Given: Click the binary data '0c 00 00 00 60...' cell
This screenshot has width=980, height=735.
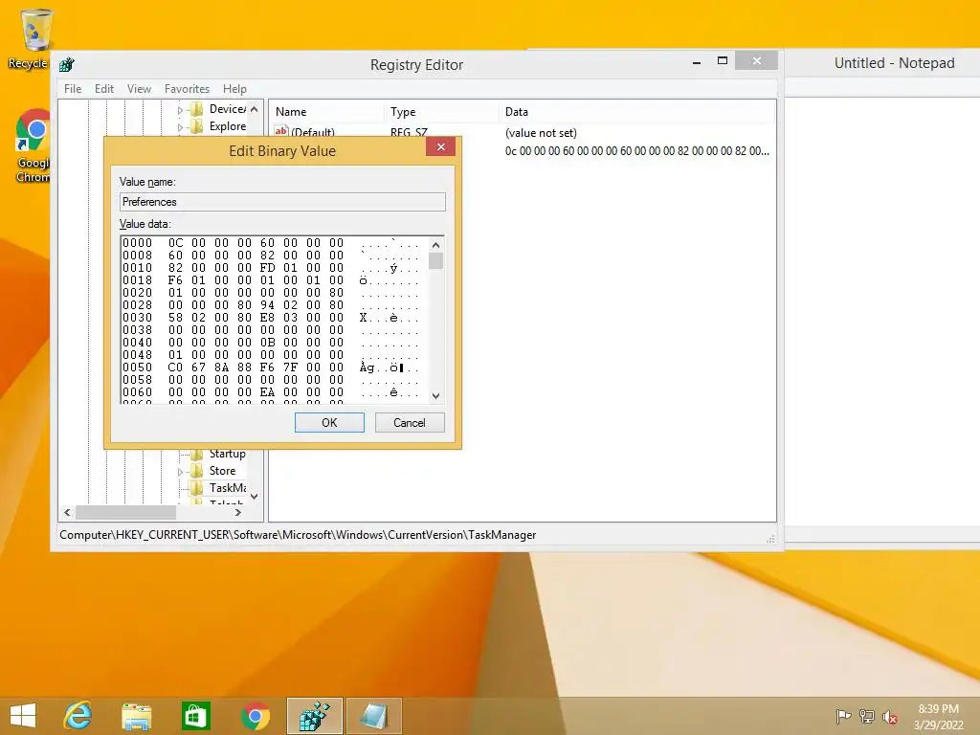Looking at the screenshot, I should pos(636,150).
